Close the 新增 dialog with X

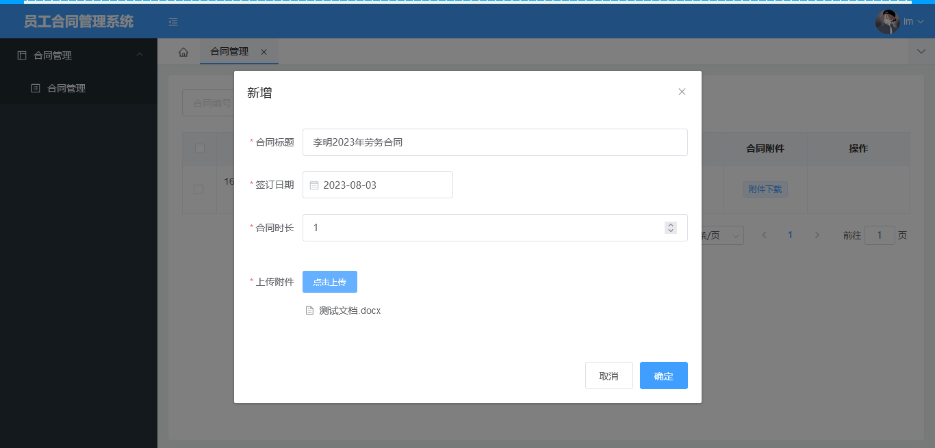(682, 92)
